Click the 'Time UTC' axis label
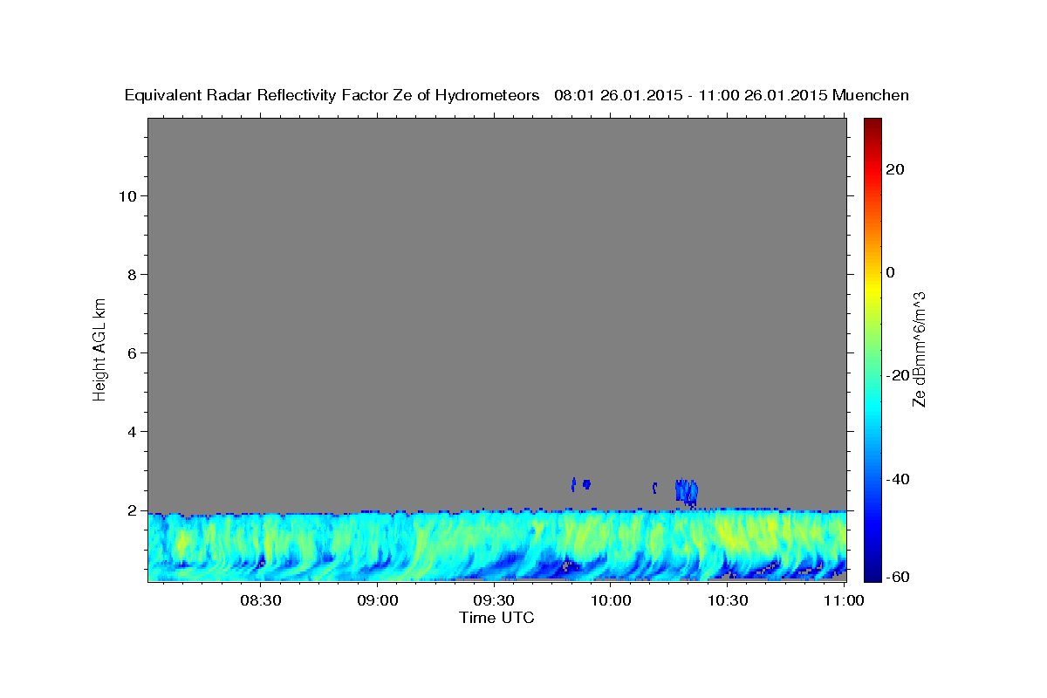The height and width of the screenshot is (698, 1047). [496, 618]
